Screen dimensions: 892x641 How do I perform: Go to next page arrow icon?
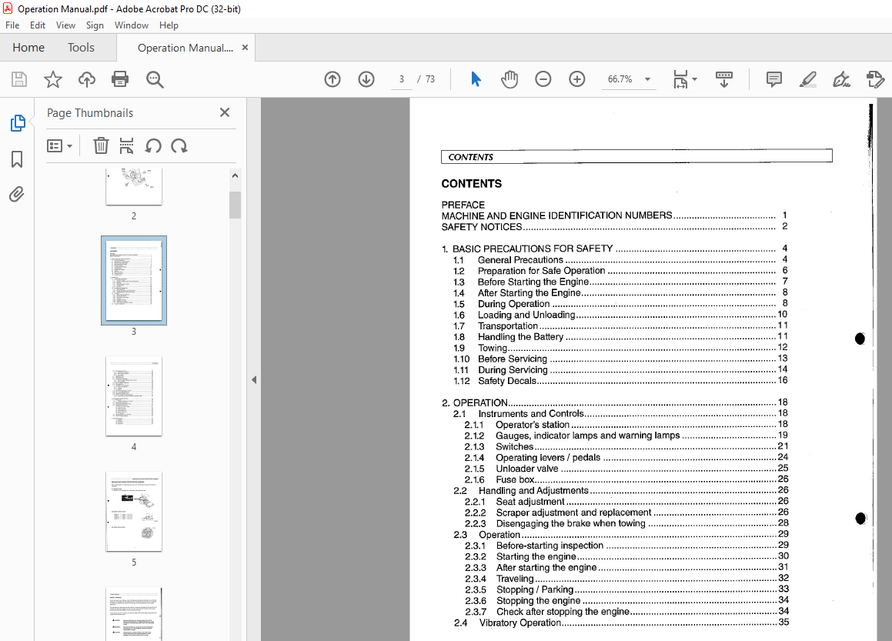pos(366,79)
